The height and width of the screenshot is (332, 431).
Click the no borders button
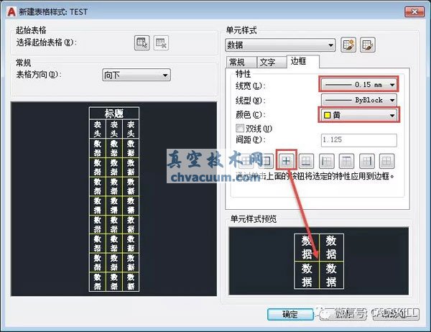[x=386, y=161]
